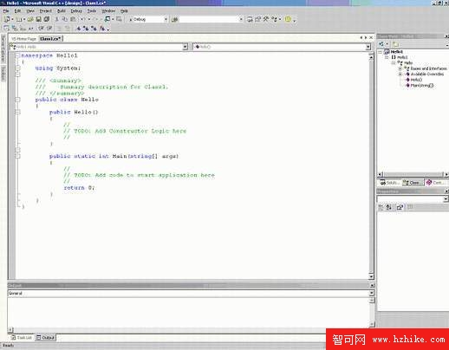This screenshot has width=449, height=350.
Task: Click the Class View horizontal scrollbar
Action: tap(413, 174)
